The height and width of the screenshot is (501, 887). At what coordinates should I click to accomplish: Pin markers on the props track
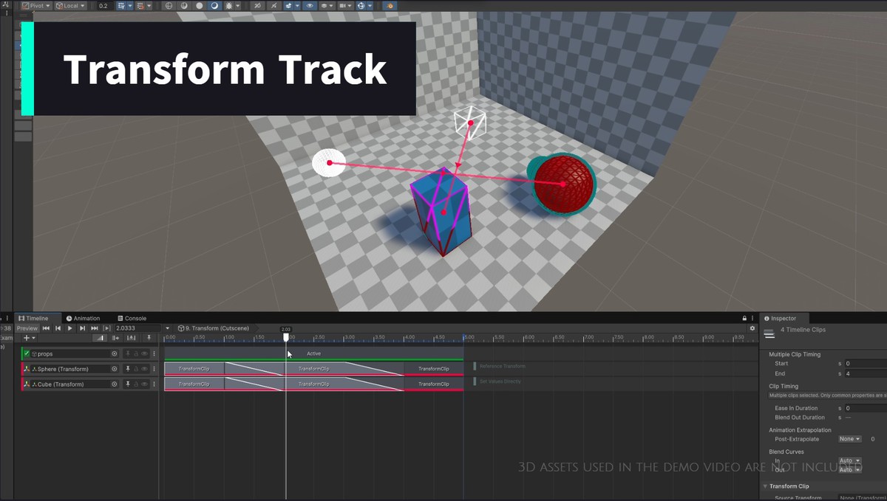pyautogui.click(x=128, y=353)
